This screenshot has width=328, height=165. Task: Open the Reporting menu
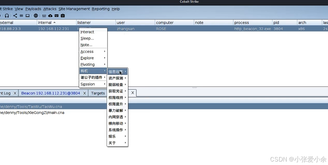(101, 9)
